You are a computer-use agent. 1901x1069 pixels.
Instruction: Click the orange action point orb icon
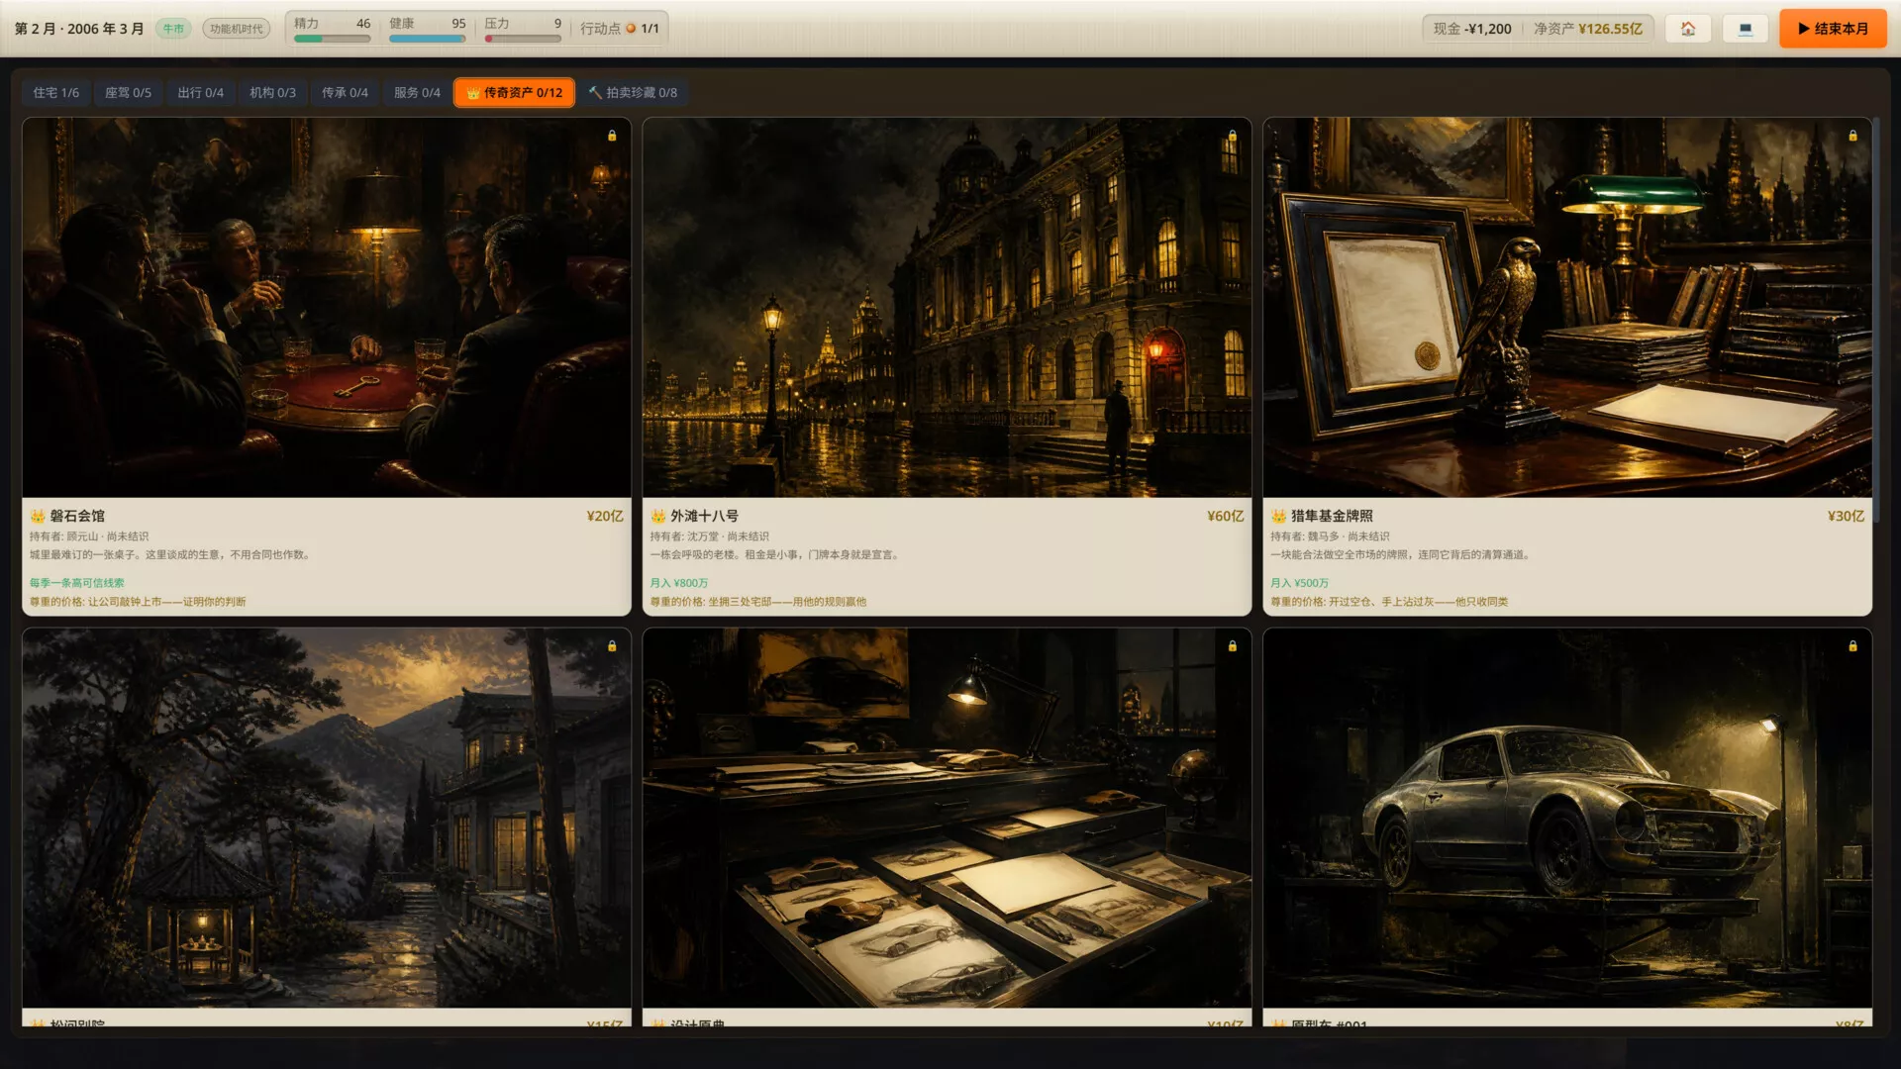coord(631,29)
